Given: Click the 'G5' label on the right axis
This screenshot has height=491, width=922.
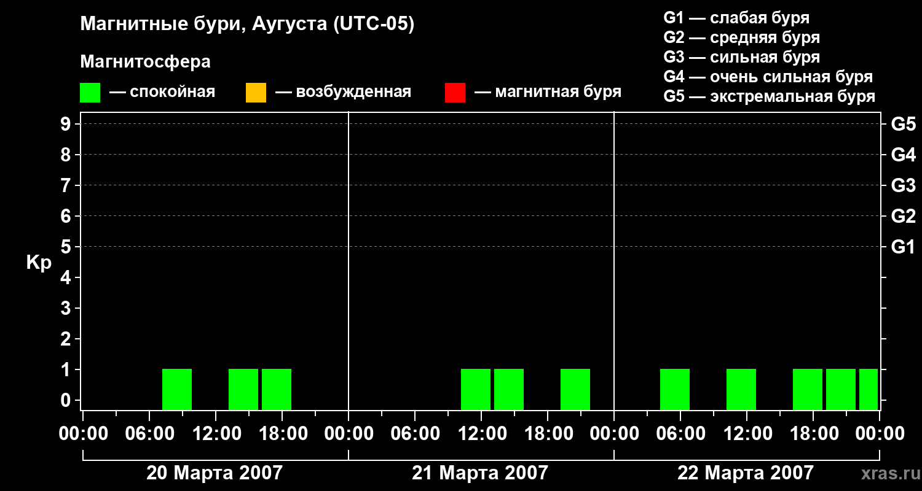Looking at the screenshot, I should [x=903, y=124].
